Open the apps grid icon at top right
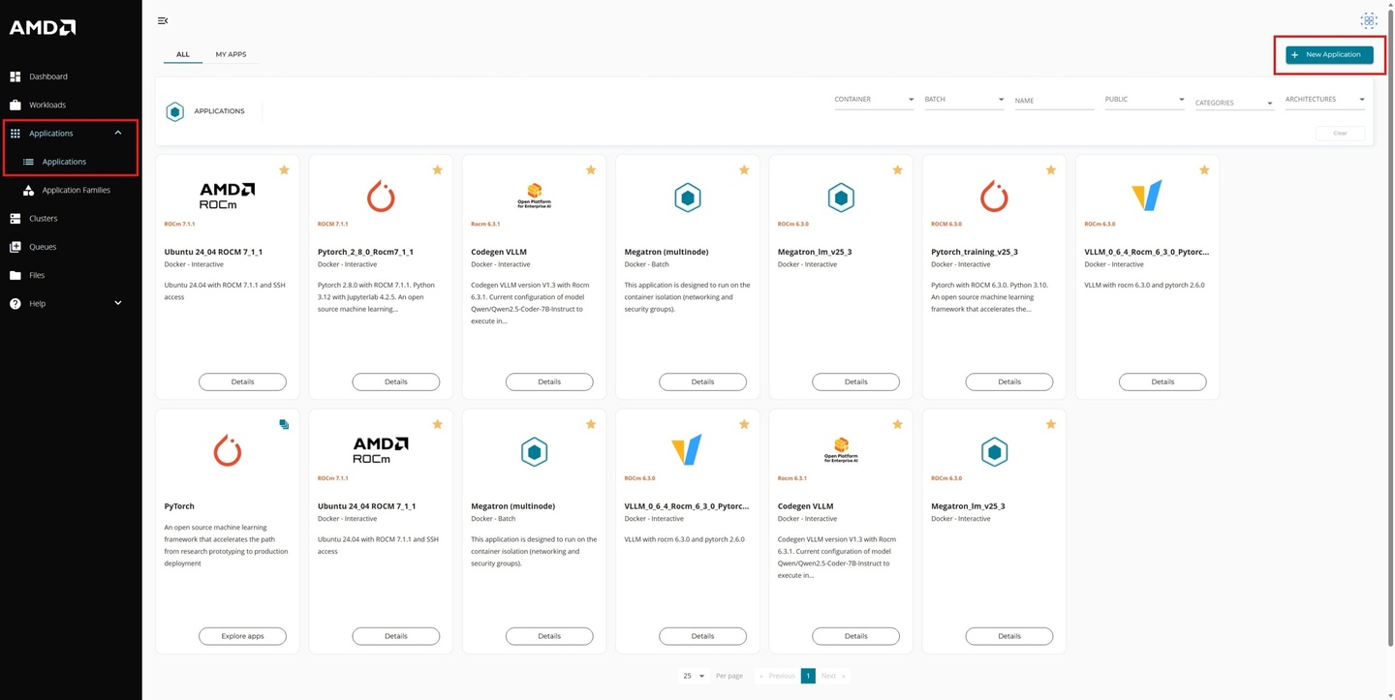This screenshot has width=1395, height=700. 1368,20
